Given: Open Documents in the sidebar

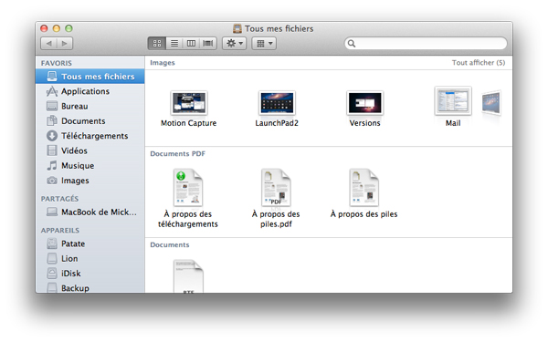Looking at the screenshot, I should (90, 121).
